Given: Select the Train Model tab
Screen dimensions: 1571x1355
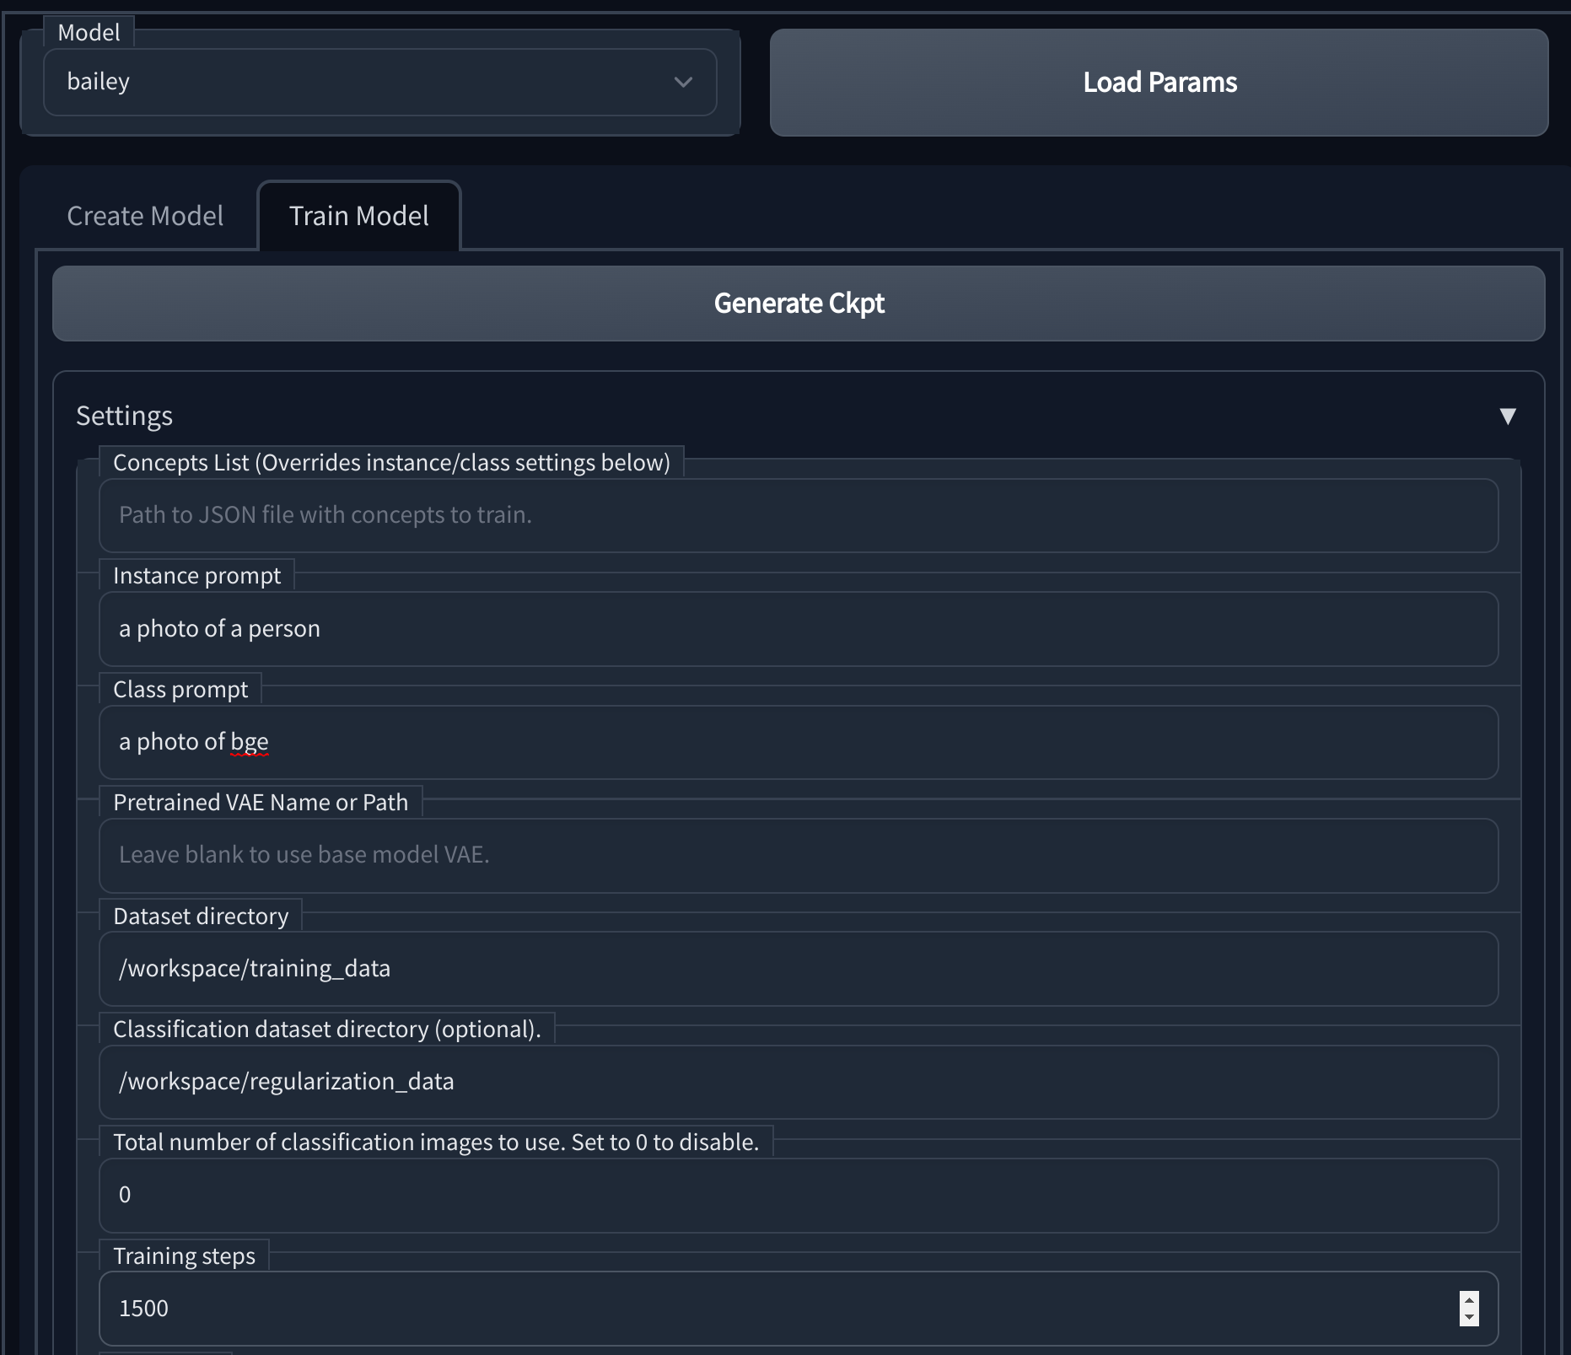Looking at the screenshot, I should click(x=359, y=216).
